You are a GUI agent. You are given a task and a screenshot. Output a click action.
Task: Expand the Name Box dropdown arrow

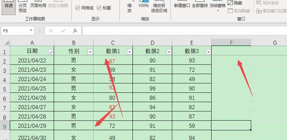31,31
